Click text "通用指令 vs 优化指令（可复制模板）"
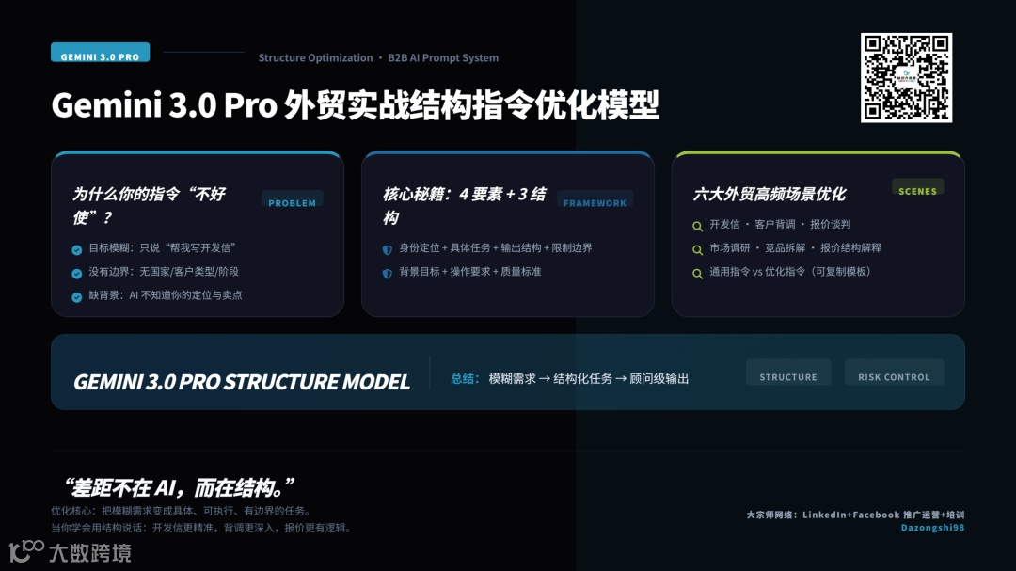This screenshot has height=571, width=1016. (790, 272)
